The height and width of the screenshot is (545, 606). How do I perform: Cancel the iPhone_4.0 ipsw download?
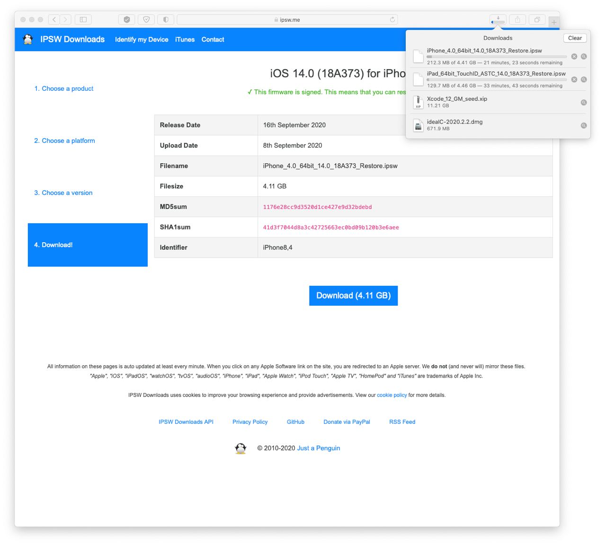[x=574, y=56]
